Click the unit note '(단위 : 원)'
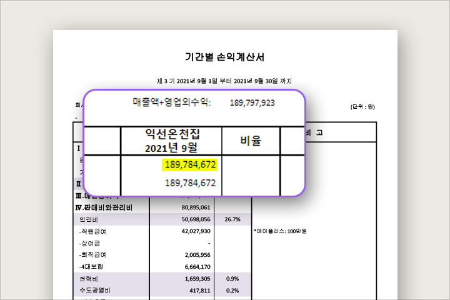 point(362,107)
